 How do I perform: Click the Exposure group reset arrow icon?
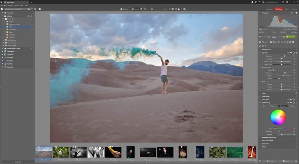coord(291,53)
